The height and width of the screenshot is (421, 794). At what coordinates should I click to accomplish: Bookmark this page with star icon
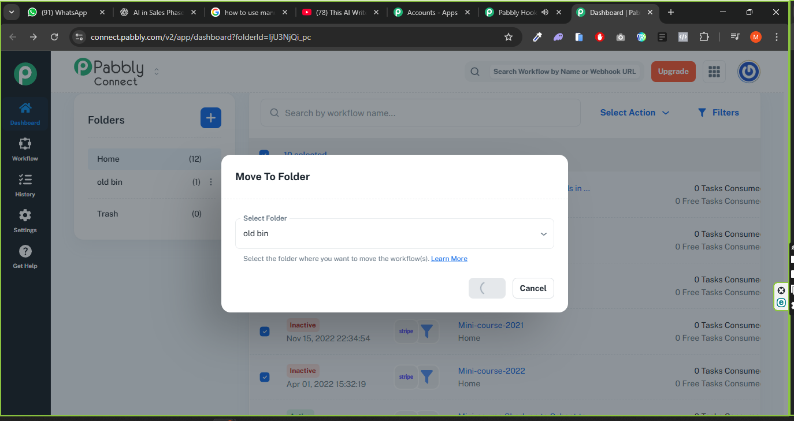tap(509, 37)
